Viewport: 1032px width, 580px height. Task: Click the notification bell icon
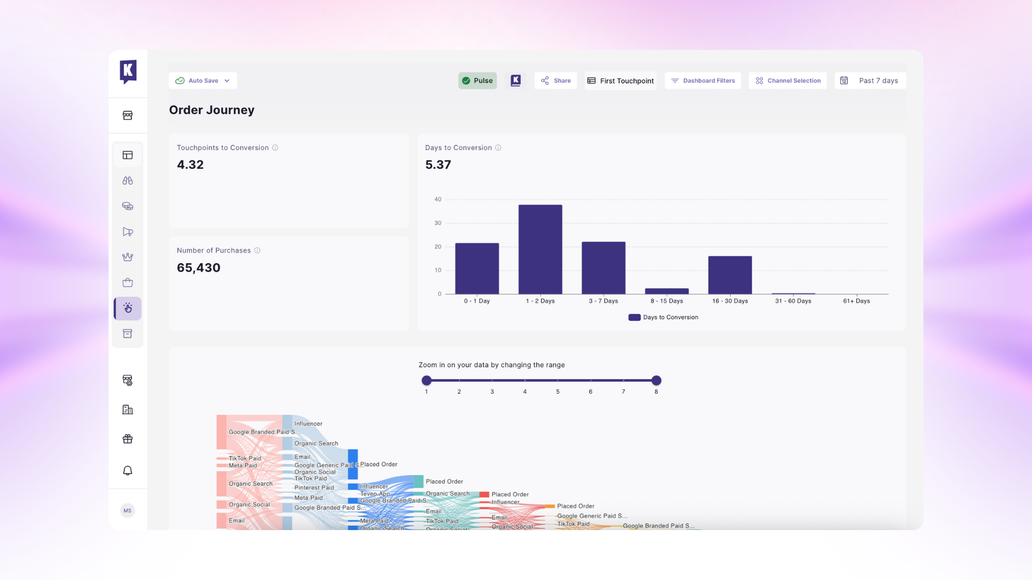point(127,471)
